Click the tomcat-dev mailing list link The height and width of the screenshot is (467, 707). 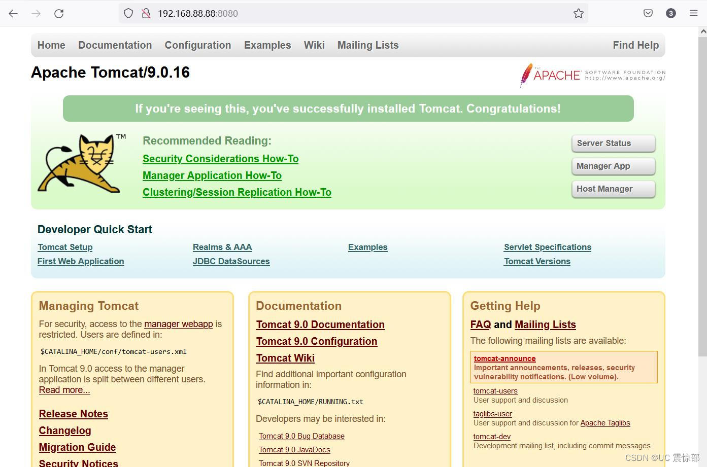tap(492, 437)
